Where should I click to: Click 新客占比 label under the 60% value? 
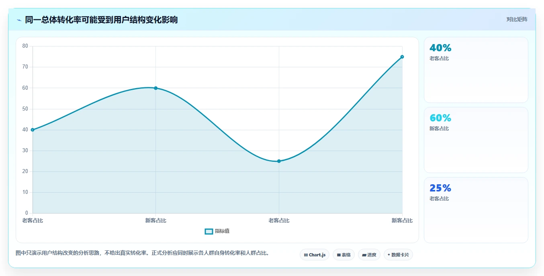coord(439,129)
